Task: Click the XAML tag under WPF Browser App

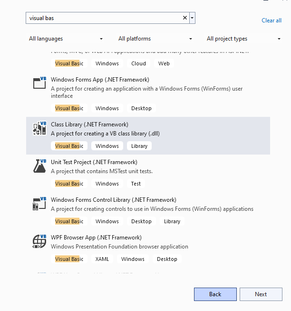Action: (102, 259)
